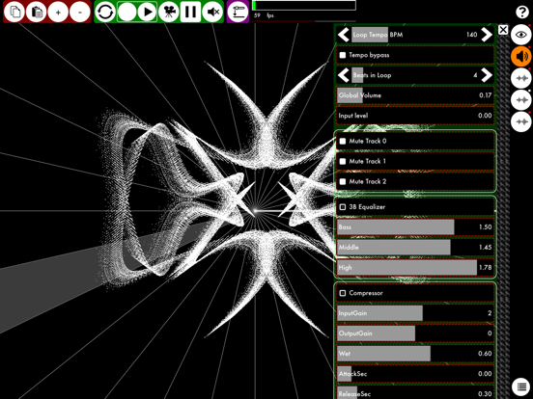Screen dimensions: 533x399
Task: Increase Loop Tempo BPM with right arrow
Action: point(487,35)
